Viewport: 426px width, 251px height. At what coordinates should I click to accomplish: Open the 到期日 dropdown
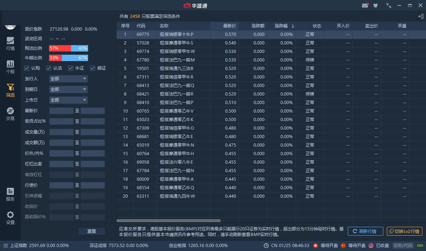pyautogui.click(x=68, y=90)
